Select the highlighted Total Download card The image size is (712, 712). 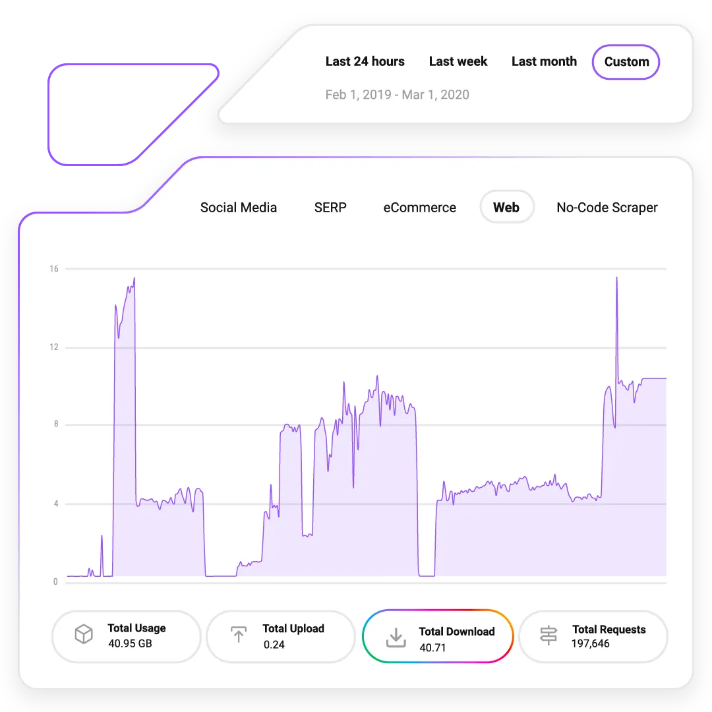[x=437, y=636]
